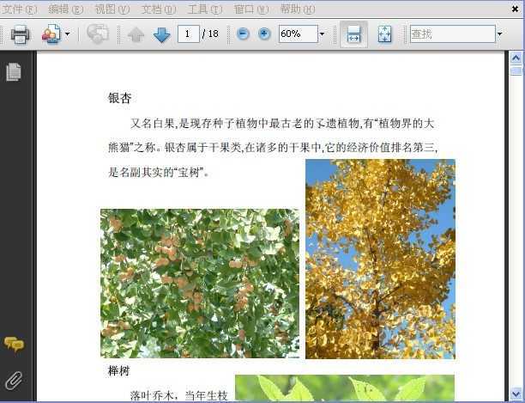
Task: Click the page number field showing 1
Action: [188, 34]
